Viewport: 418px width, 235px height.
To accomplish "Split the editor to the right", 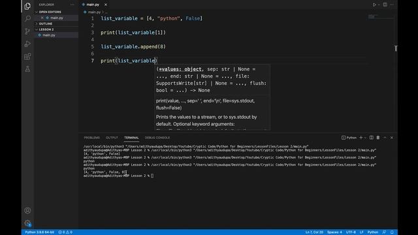I will [x=385, y=5].
